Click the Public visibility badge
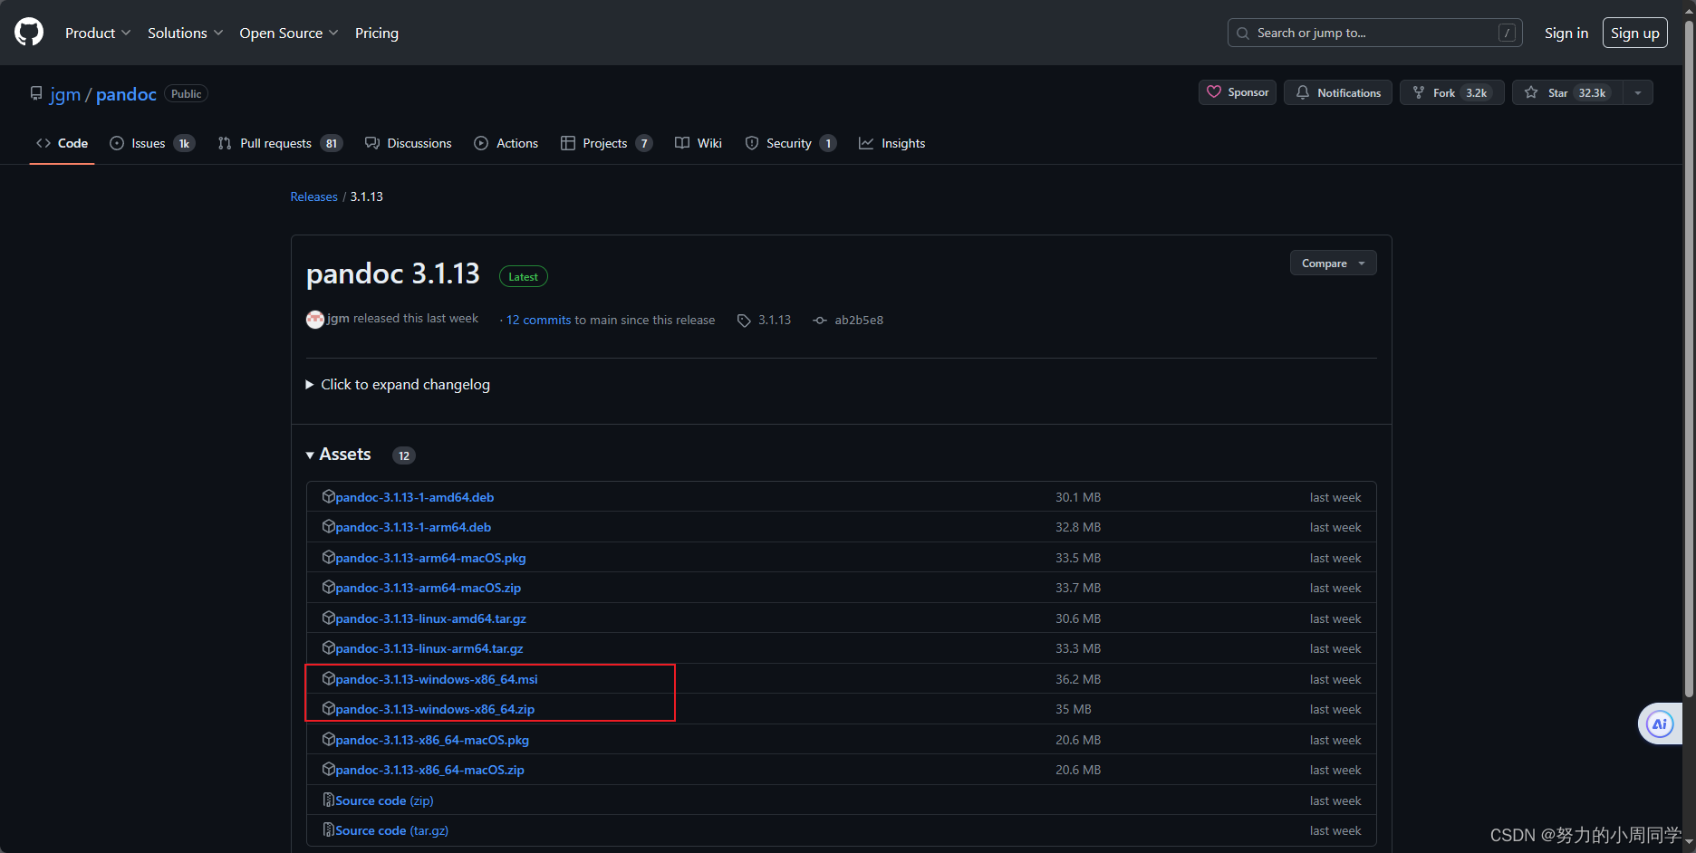The width and height of the screenshot is (1696, 853). (186, 94)
